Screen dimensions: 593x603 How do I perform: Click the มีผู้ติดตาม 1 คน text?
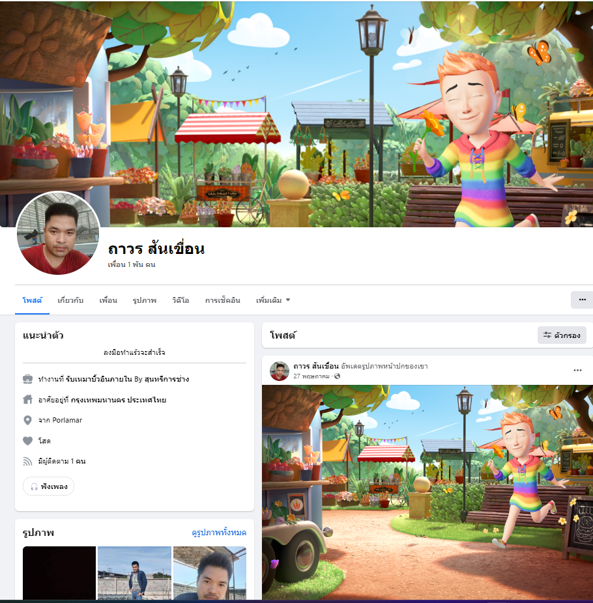(62, 461)
